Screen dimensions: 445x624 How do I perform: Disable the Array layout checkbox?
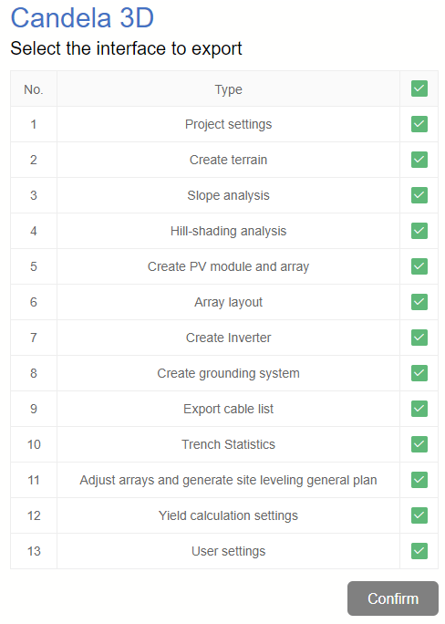(419, 302)
